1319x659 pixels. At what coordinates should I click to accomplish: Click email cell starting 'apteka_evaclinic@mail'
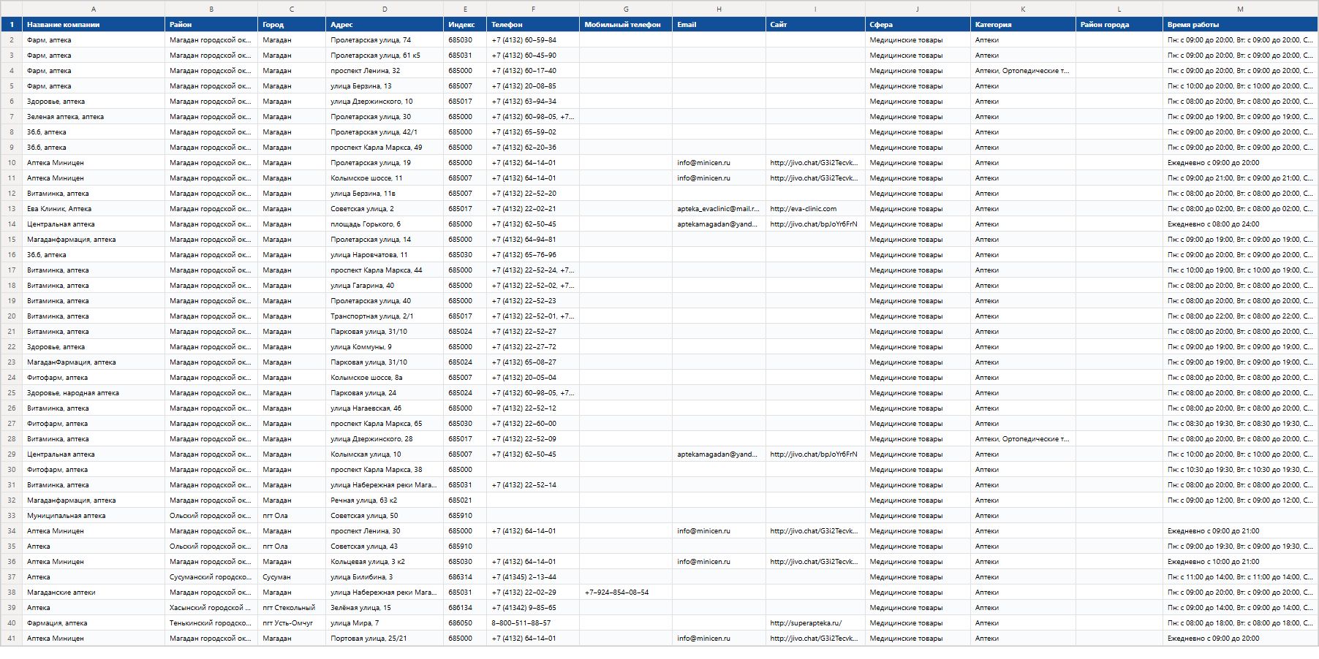point(719,209)
